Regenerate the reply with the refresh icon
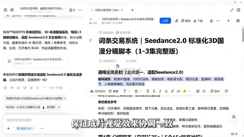The height and width of the screenshot is (137, 244). 38,88
